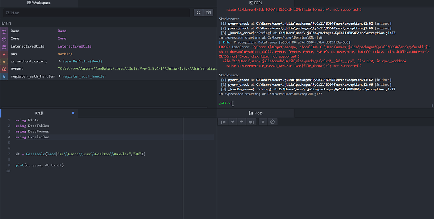Click variable icon beside ans
This screenshot has height=219, width=434.
click(4, 54)
